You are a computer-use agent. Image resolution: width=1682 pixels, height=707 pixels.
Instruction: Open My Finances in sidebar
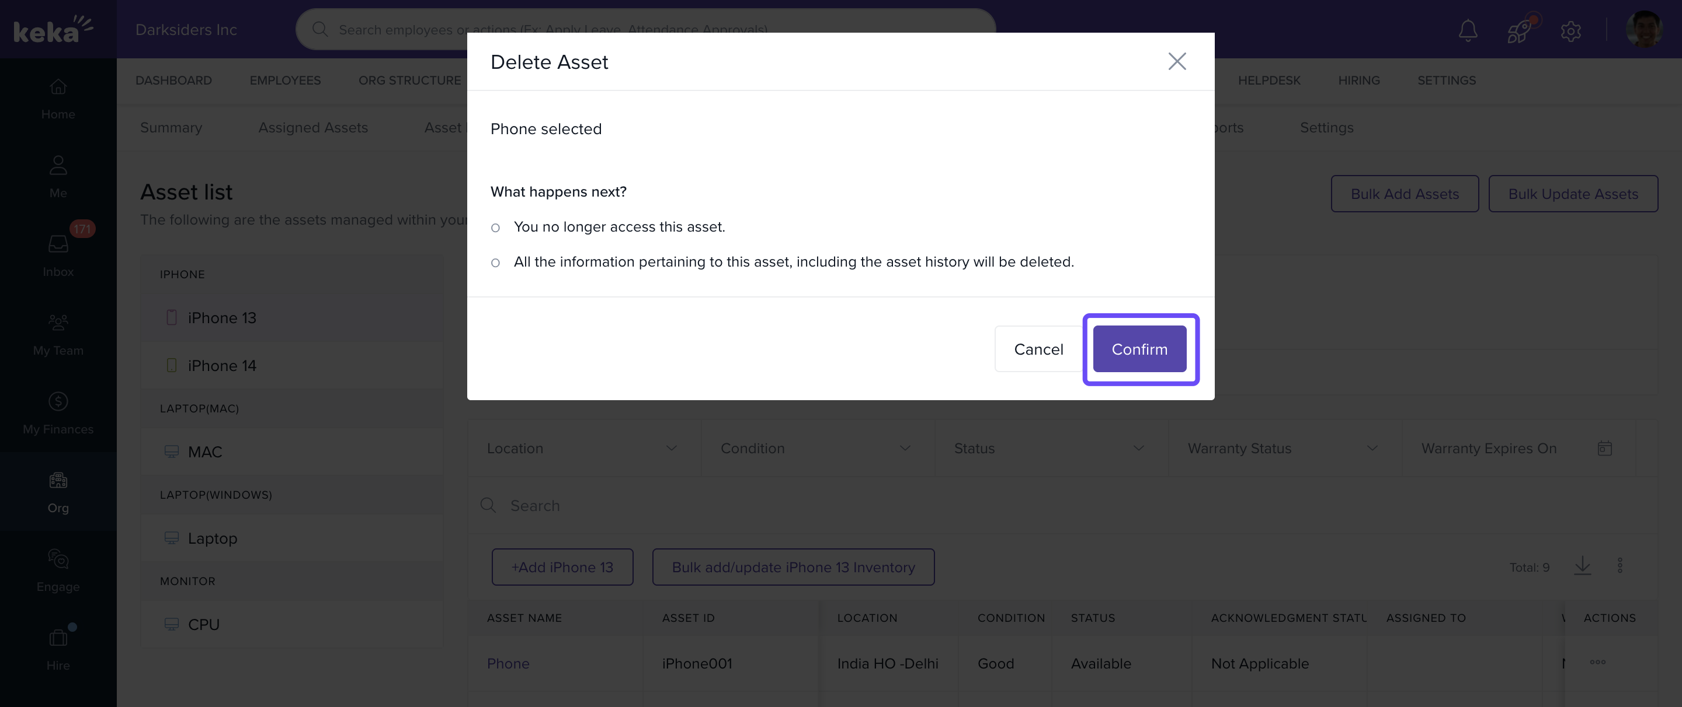(x=58, y=412)
